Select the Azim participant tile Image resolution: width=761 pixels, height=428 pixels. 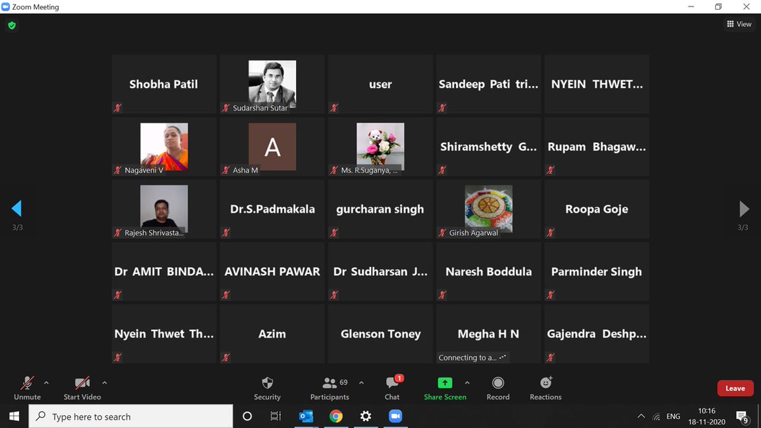pos(272,334)
